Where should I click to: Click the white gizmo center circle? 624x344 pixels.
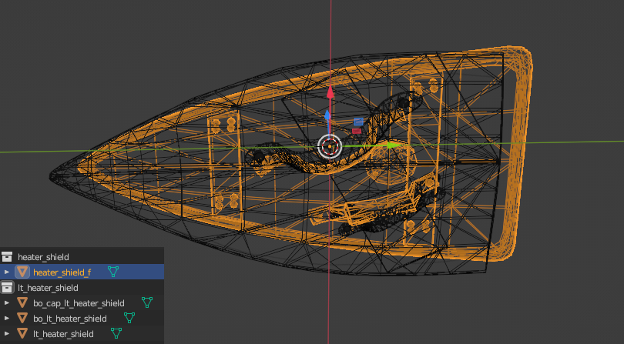click(x=330, y=146)
